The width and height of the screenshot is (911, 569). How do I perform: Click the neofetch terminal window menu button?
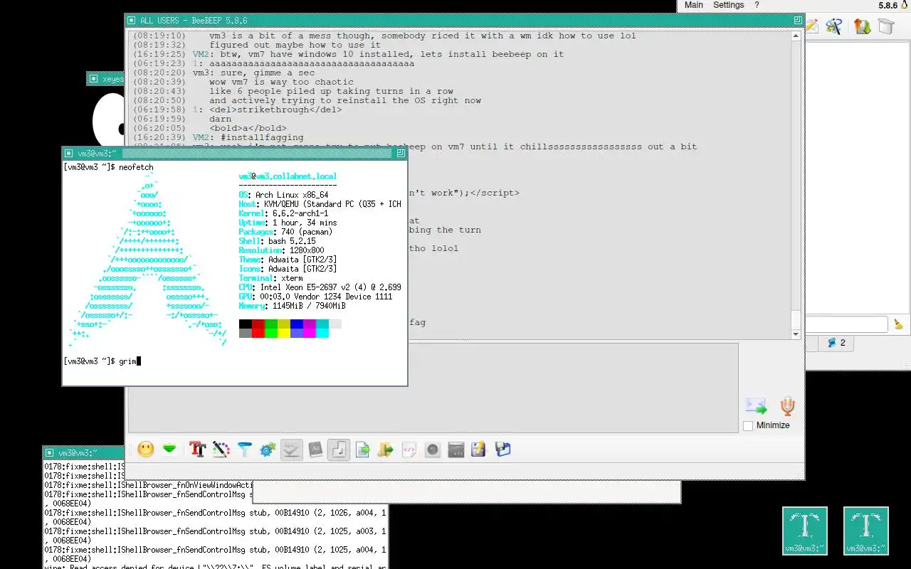[x=68, y=153]
